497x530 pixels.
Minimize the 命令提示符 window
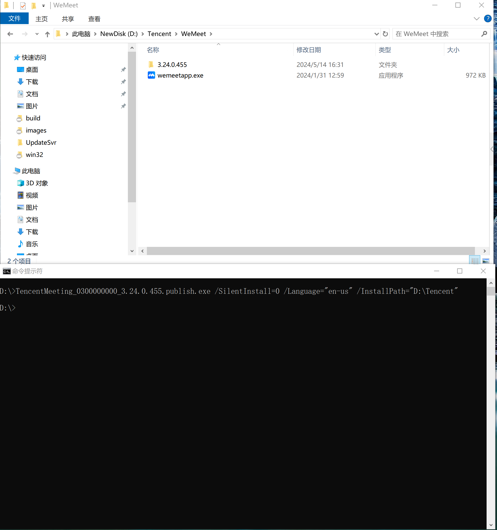(x=436, y=271)
